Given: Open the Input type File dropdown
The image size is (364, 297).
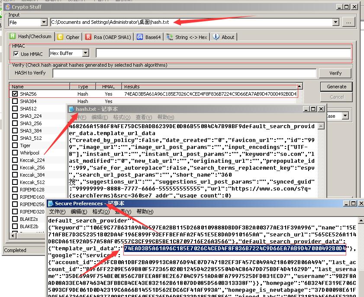Looking at the screenshot, I should 44,22.
